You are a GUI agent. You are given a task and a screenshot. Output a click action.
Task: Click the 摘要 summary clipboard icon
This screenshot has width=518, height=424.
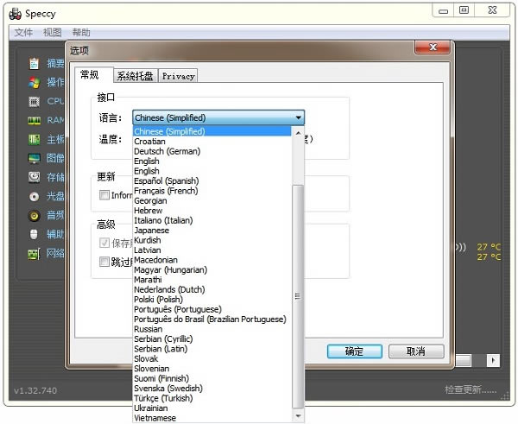pyautogui.click(x=34, y=63)
